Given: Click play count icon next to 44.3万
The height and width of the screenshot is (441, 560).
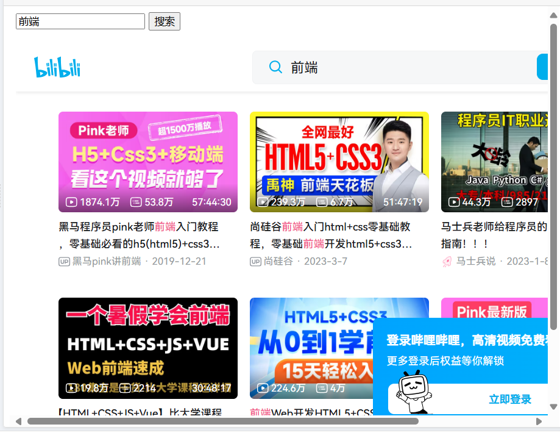Looking at the screenshot, I should click(x=454, y=202).
